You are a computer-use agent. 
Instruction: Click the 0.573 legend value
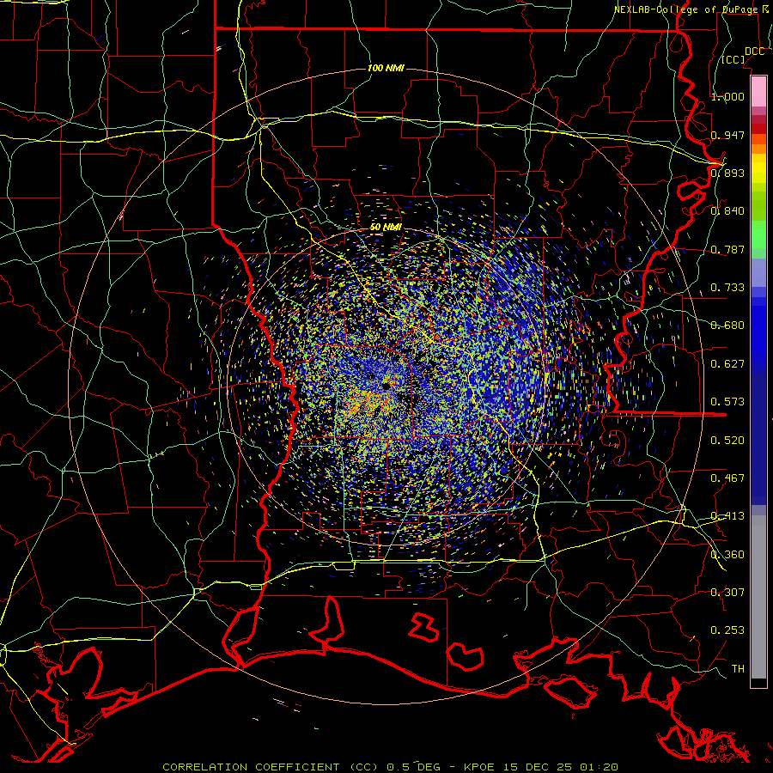tap(727, 402)
